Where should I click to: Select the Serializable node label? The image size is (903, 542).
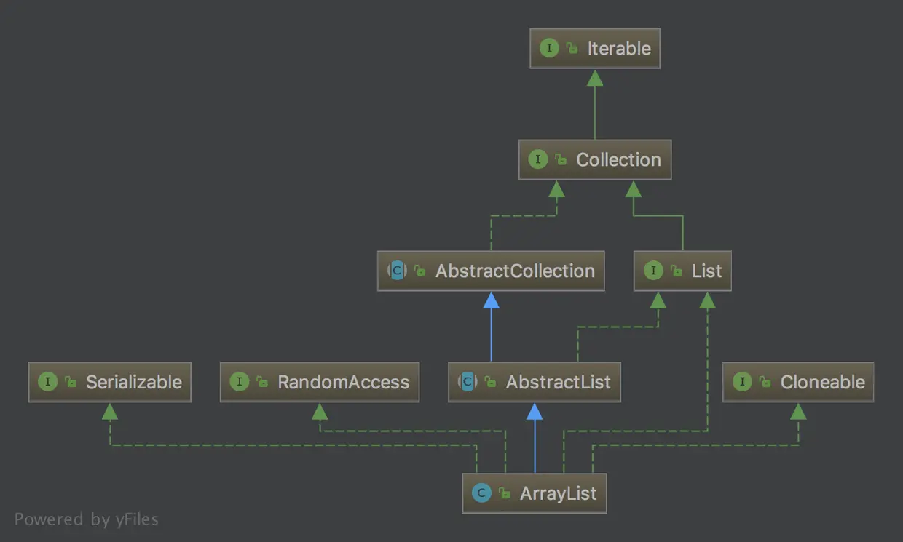(133, 381)
